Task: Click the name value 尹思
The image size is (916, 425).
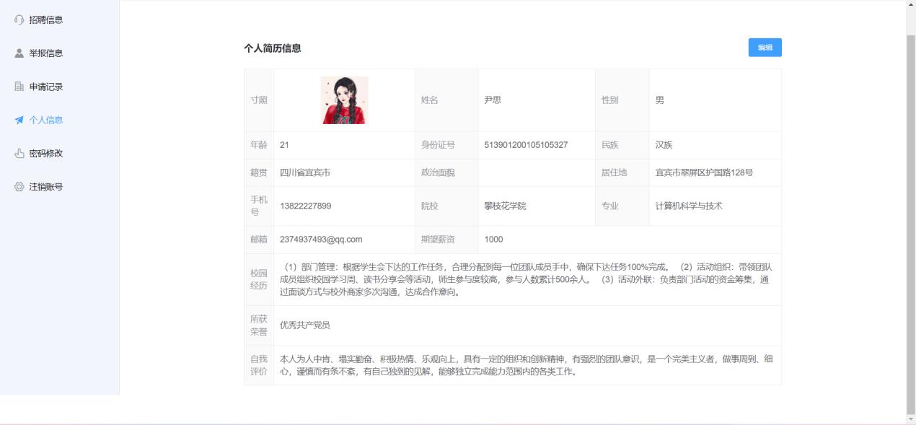Action: (493, 100)
